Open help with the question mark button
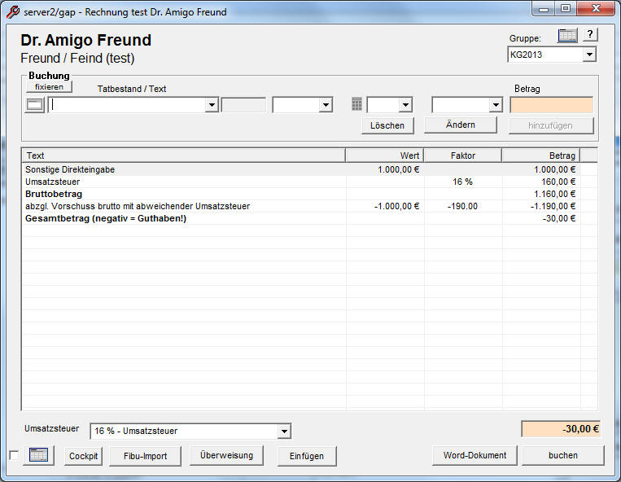 coord(590,35)
